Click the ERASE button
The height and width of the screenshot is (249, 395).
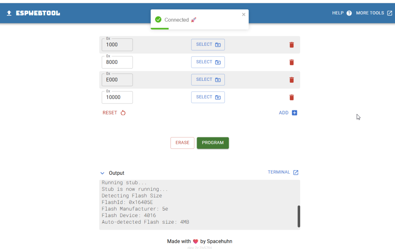tap(182, 143)
